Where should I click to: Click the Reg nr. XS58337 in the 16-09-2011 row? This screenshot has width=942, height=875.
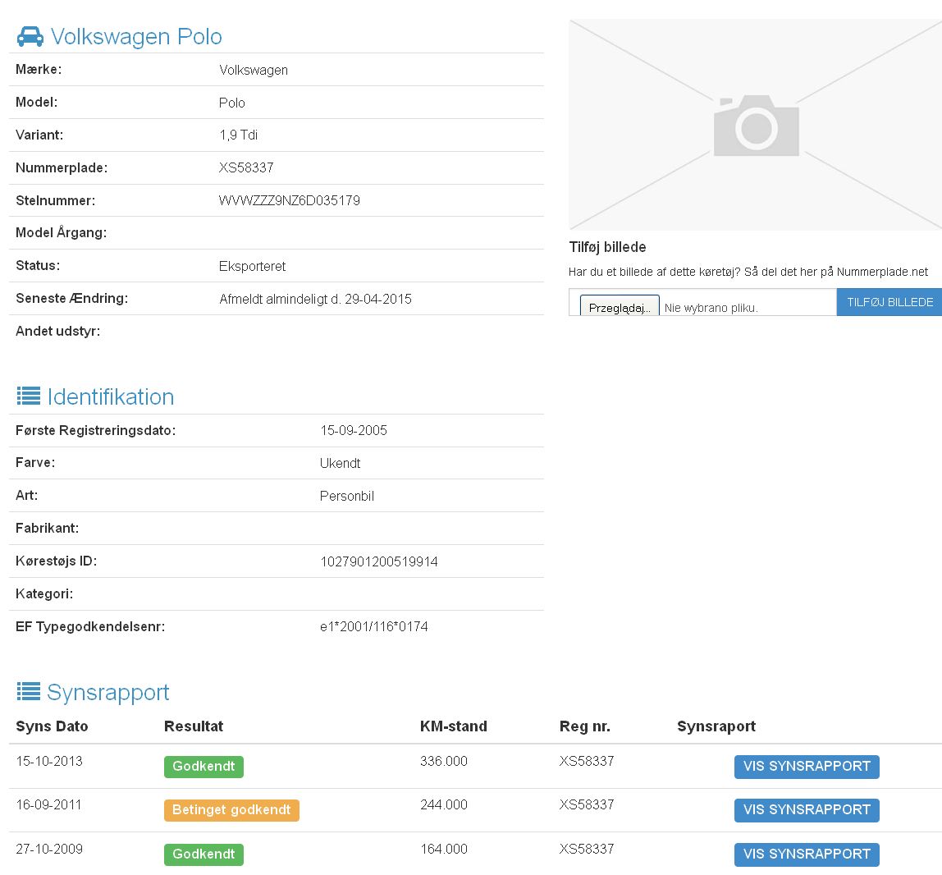click(x=587, y=804)
